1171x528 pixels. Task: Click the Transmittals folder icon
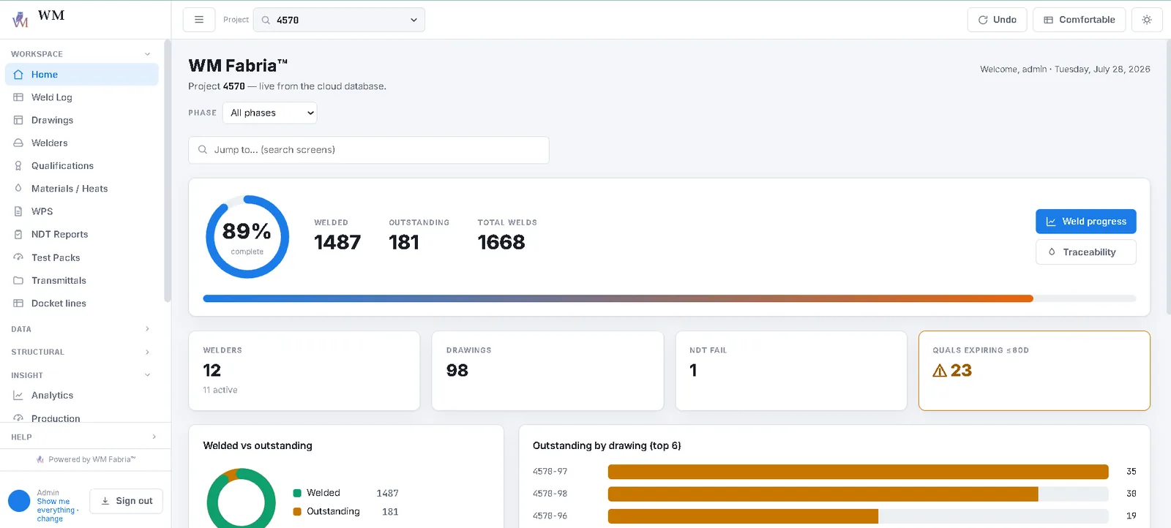click(x=18, y=280)
